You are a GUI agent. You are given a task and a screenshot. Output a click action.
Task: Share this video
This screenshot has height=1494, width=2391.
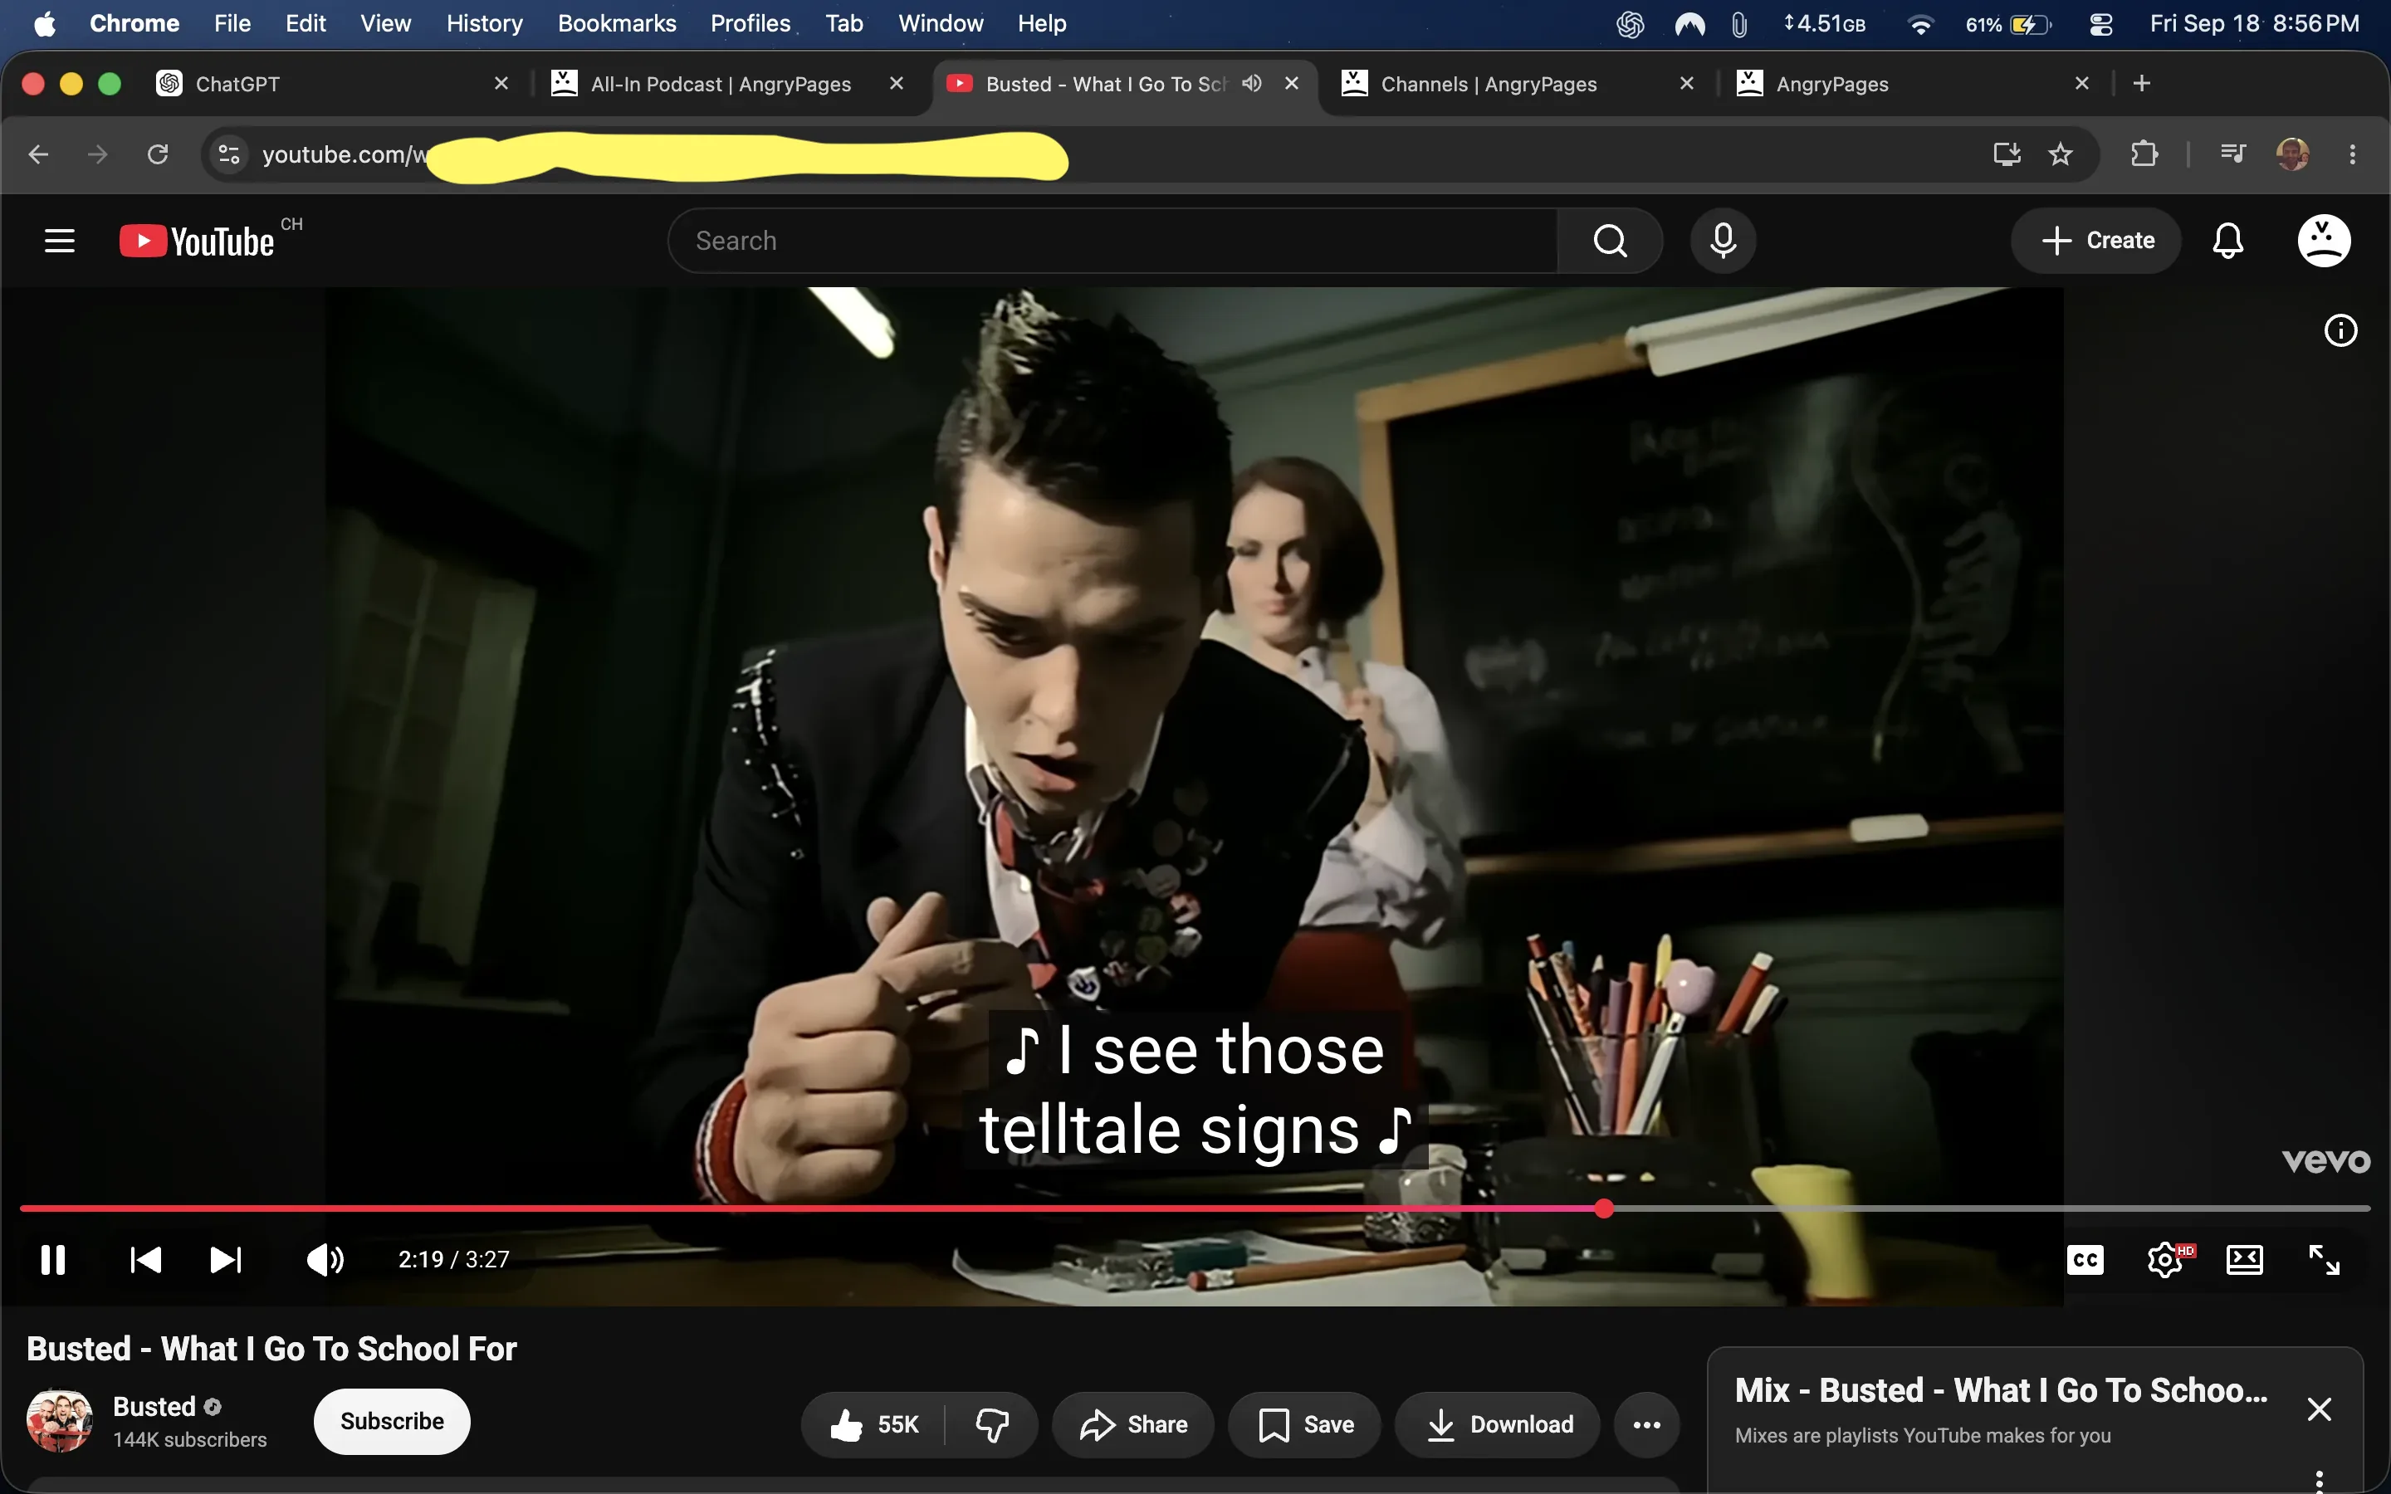pos(1133,1423)
